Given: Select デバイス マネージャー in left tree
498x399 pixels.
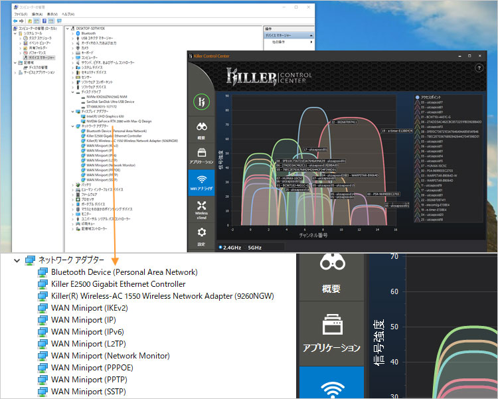Looking at the screenshot, I should (x=42, y=58).
